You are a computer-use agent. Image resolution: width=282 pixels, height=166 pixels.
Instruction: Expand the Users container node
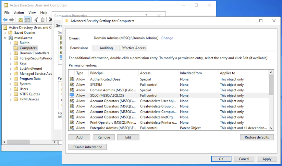10,89
